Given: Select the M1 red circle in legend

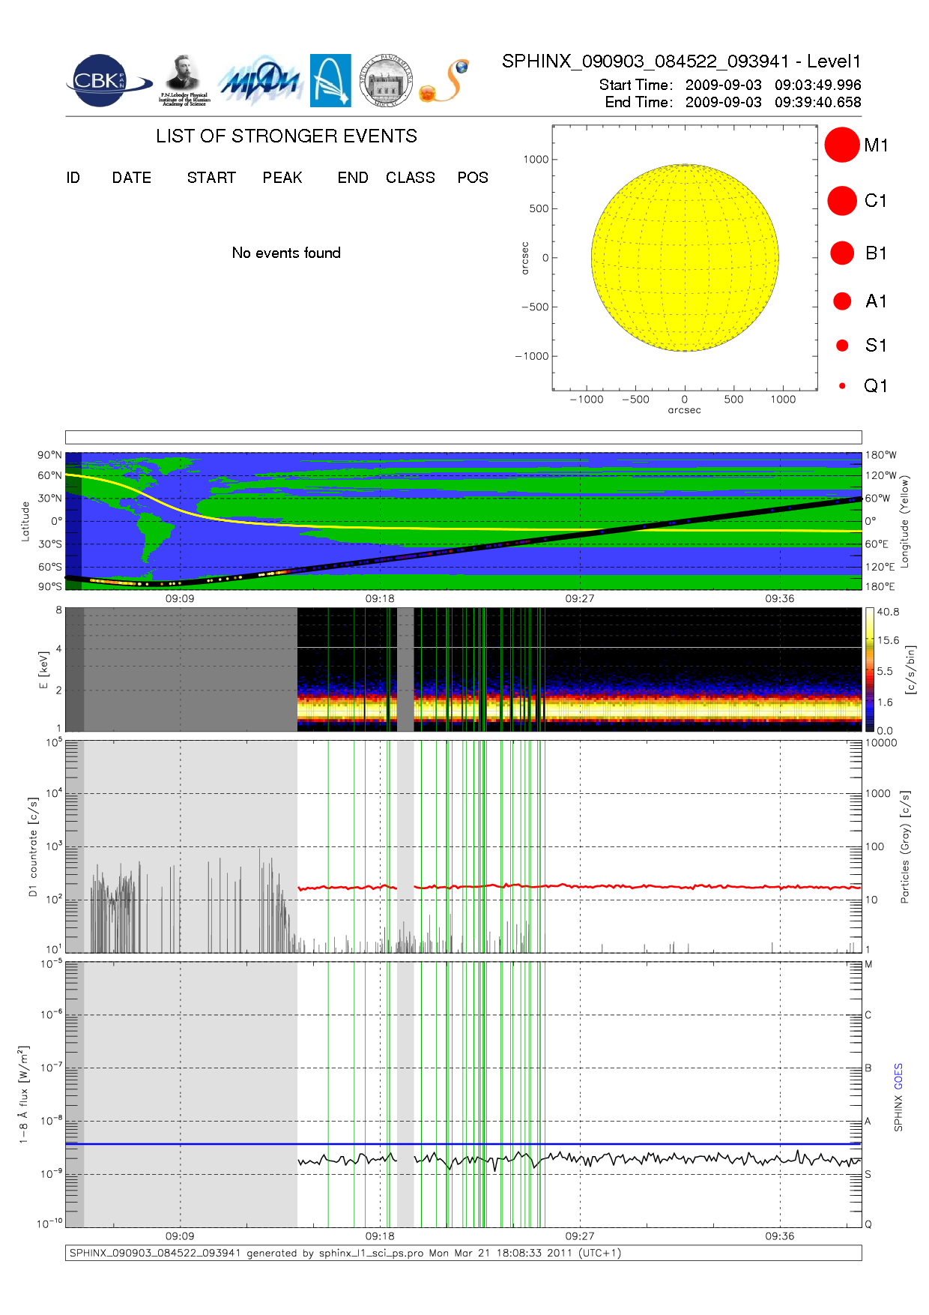Looking at the screenshot, I should click(x=841, y=145).
